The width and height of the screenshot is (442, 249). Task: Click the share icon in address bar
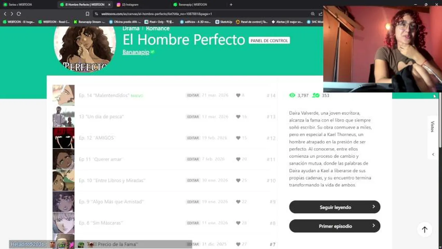(320, 14)
